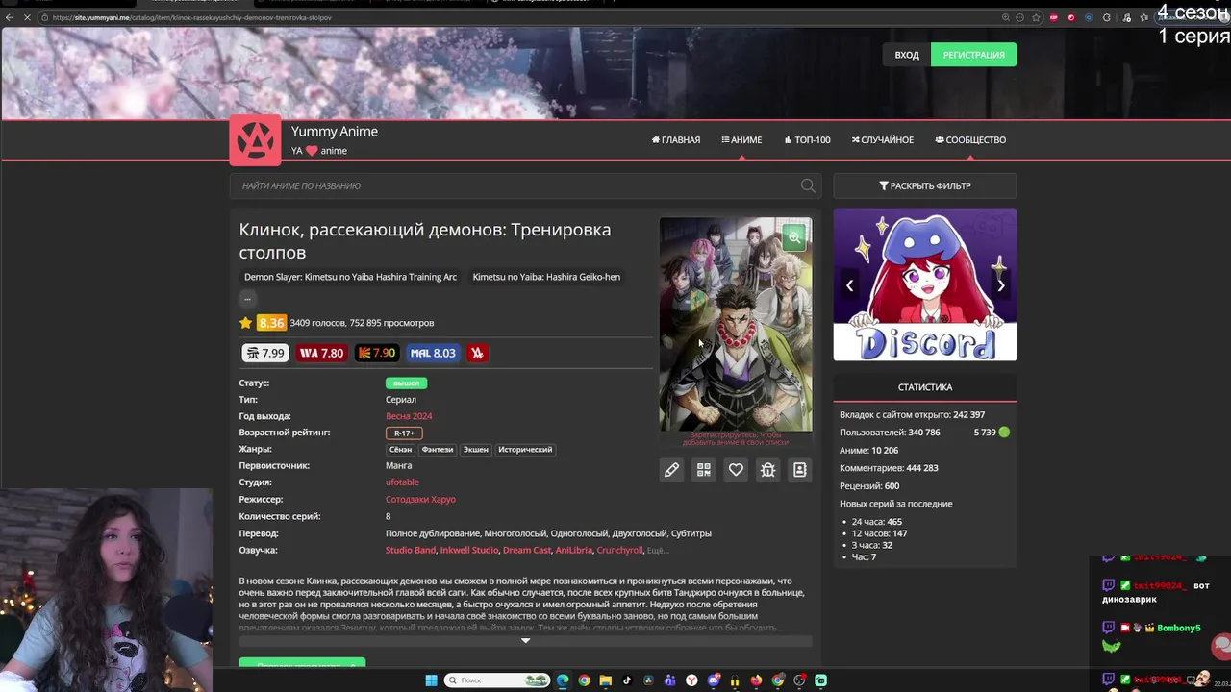The image size is (1231, 692).
Task: Zoom the anime poster with the green magnifier
Action: click(793, 236)
